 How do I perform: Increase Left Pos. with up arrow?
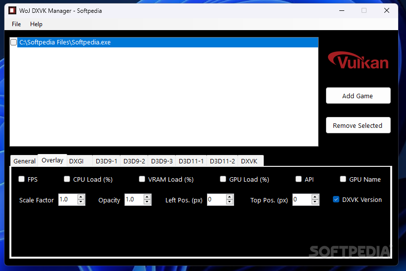[x=230, y=197]
